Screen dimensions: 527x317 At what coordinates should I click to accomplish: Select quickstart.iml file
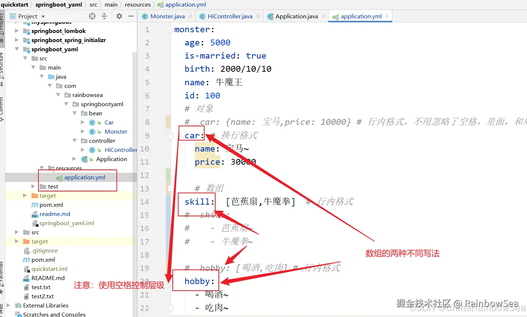tap(49, 269)
